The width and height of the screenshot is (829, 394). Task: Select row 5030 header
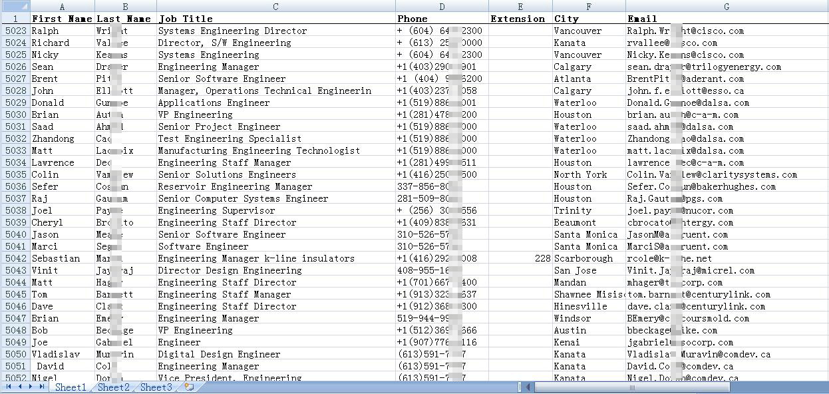pyautogui.click(x=15, y=114)
